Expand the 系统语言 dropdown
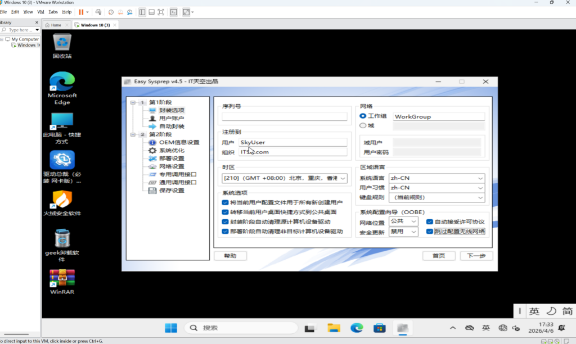This screenshot has height=344, width=576. point(436,178)
